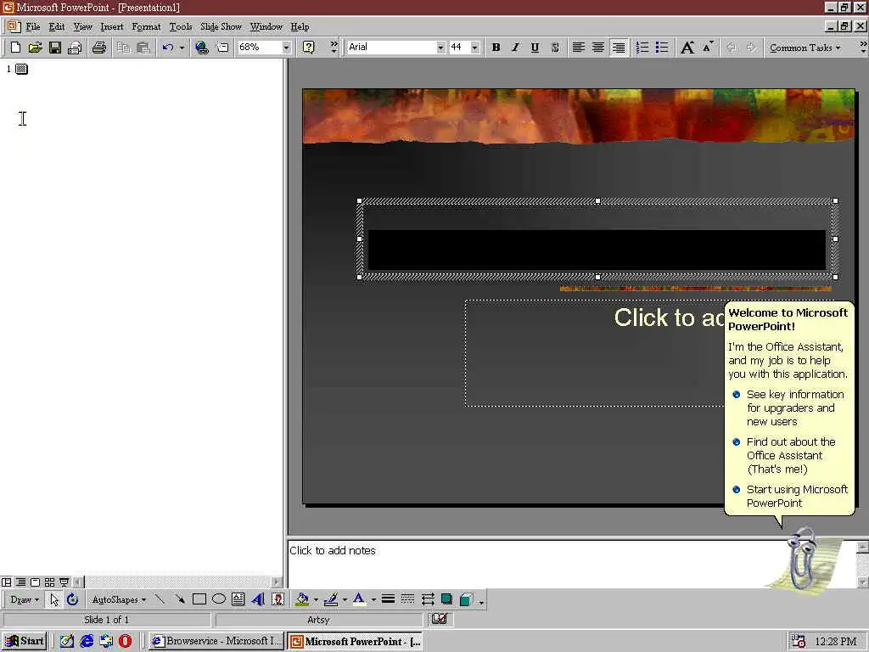Insert WordArt from Drawing toolbar

[258, 599]
